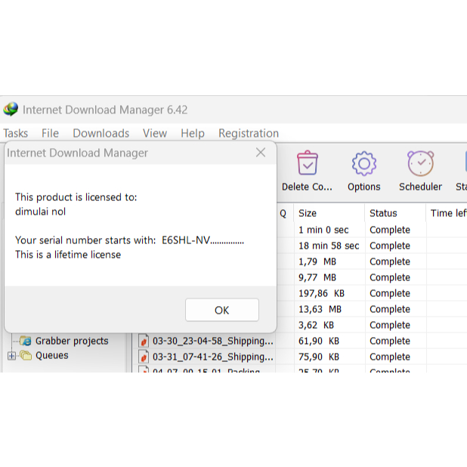Select Grabber projects tree item
Viewport: 467px width, 467px height.
72,341
